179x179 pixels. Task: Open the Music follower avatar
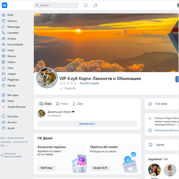pos(154,170)
